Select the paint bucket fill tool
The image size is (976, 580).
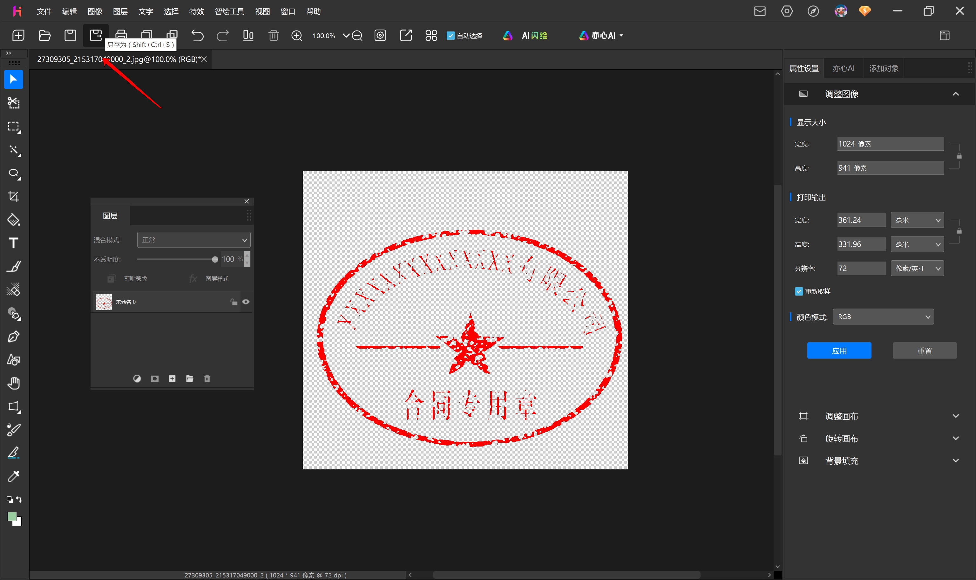(14, 220)
